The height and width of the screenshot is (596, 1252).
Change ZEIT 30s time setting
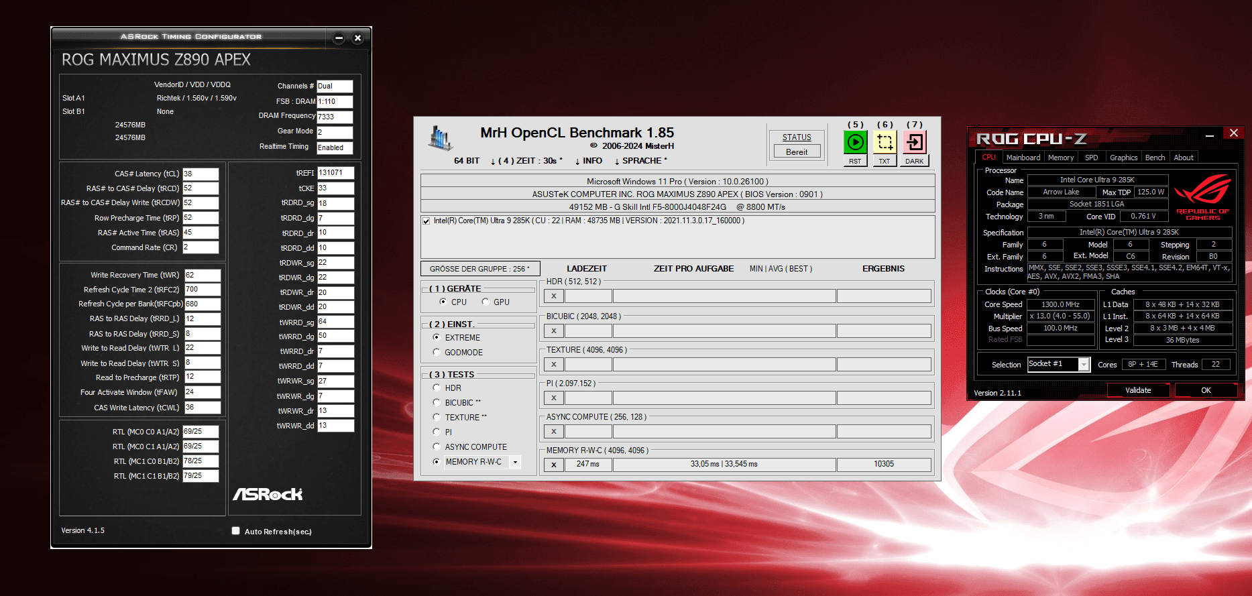click(x=526, y=161)
